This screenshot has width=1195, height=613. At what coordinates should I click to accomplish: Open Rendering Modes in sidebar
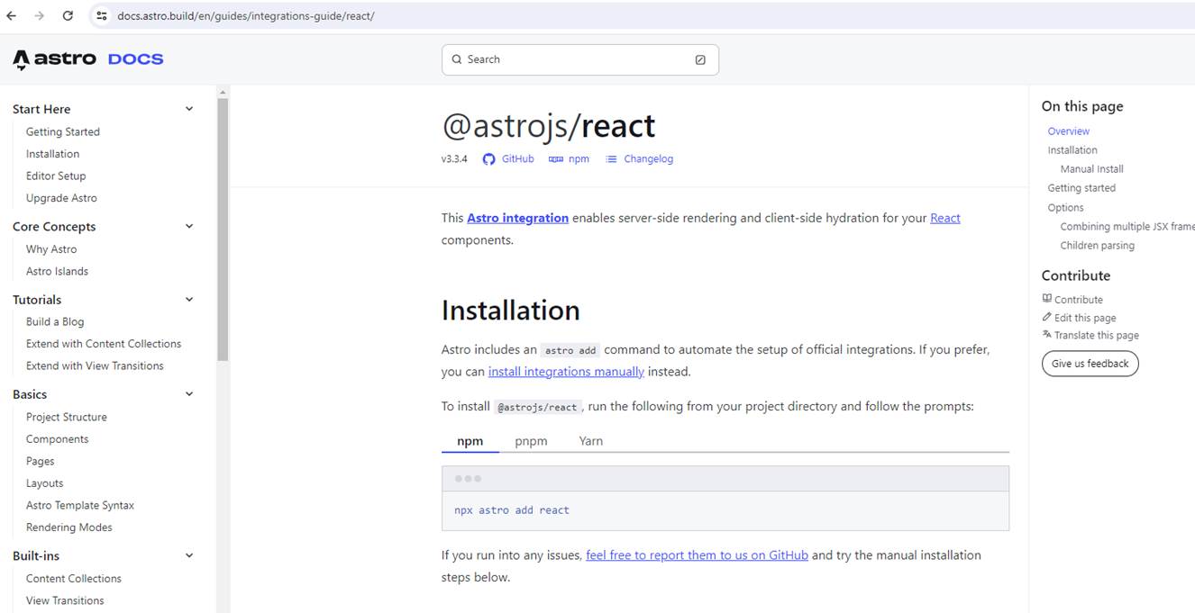click(x=69, y=527)
